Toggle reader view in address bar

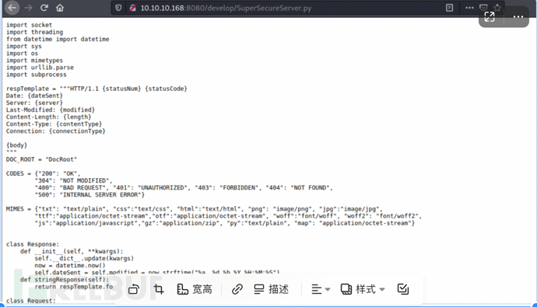[449, 8]
